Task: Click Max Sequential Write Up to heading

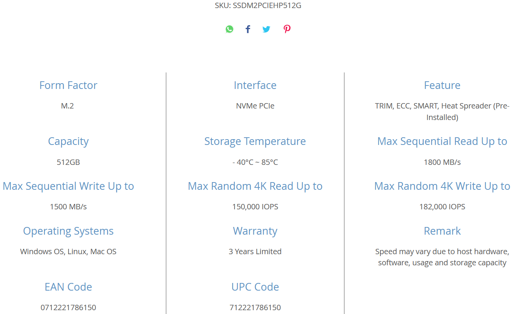Action: click(68, 186)
